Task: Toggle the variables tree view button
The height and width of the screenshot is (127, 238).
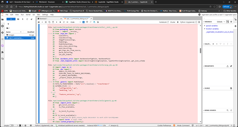Action: pyautogui.click(x=227, y=22)
